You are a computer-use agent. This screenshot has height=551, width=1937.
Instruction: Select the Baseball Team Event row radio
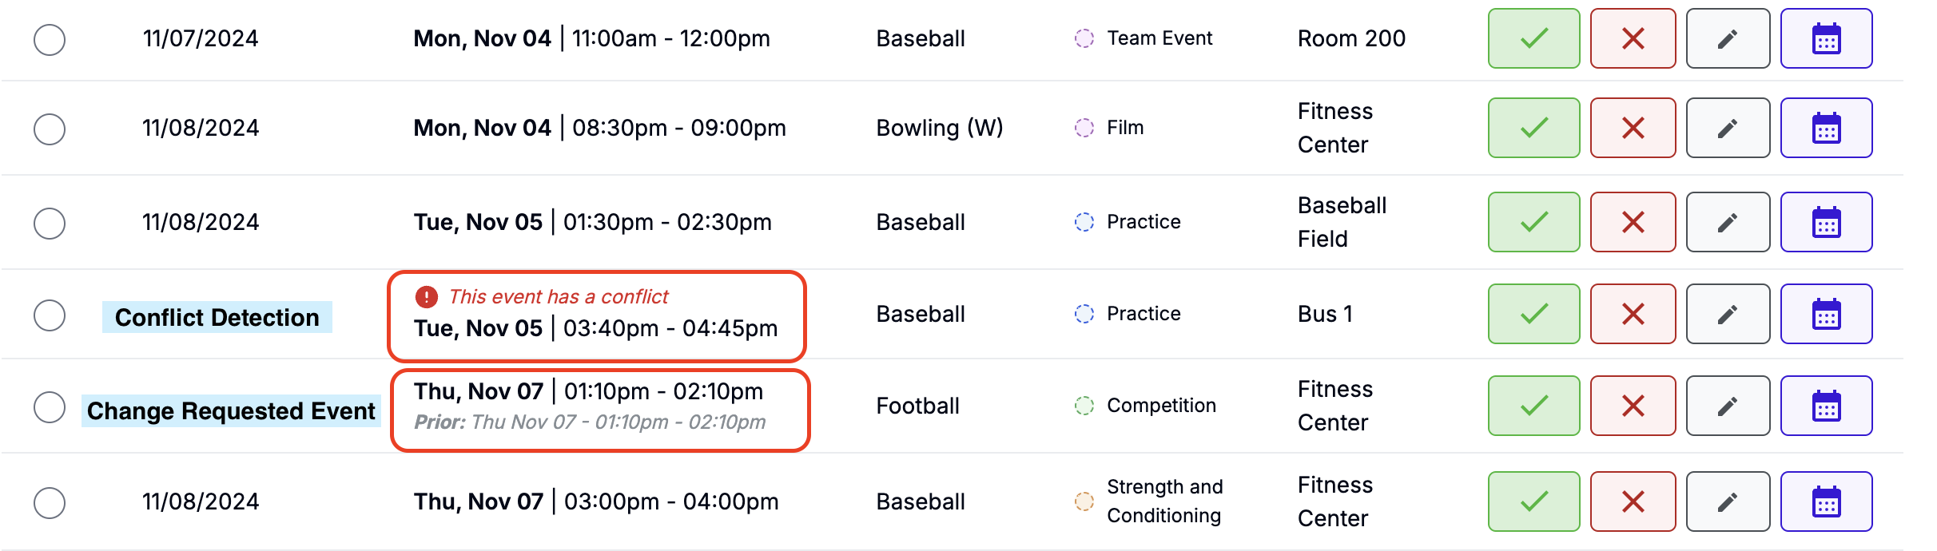[x=50, y=39]
